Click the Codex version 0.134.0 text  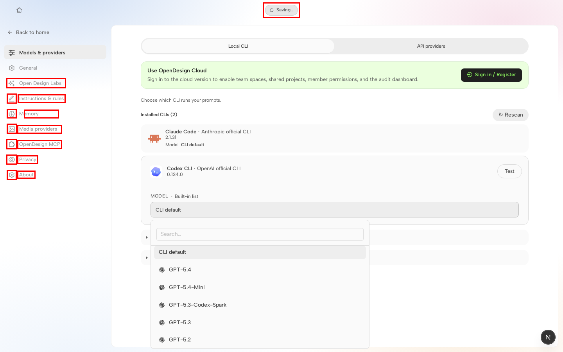[175, 174]
